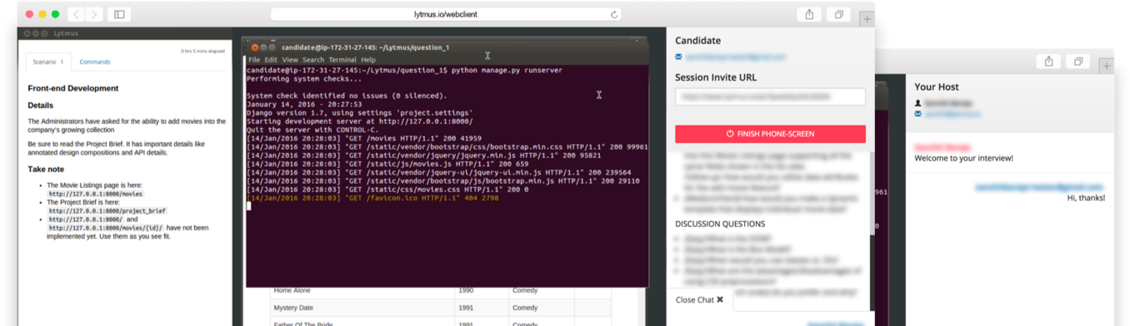Switch to the Scenario 1 tab
Viewport: 1130px width, 326px height.
tap(48, 62)
